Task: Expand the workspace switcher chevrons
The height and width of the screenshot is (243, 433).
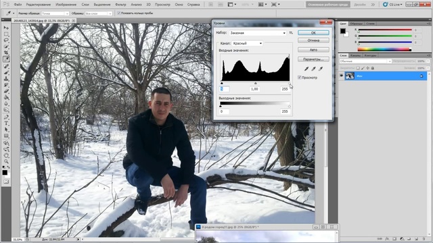Action: [x=373, y=5]
